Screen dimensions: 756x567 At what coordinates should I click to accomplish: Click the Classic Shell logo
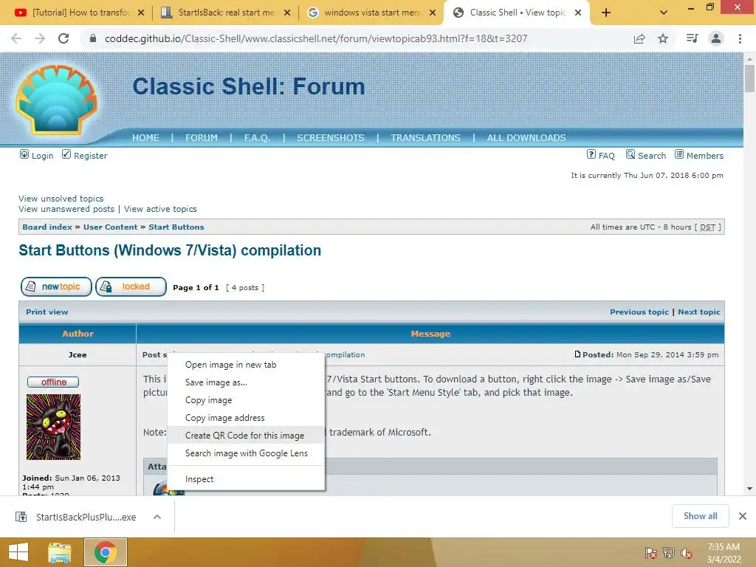pyautogui.click(x=56, y=100)
